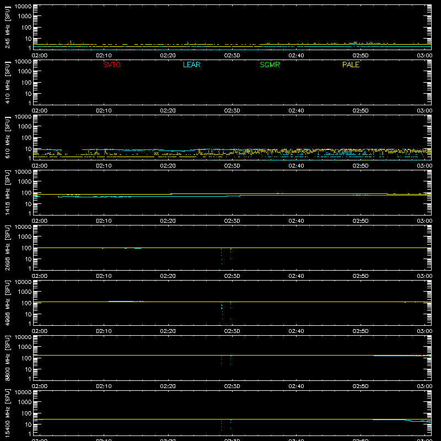441x441 pixels.
Task: Click 02:10 time label below 2695 MHz plot
Action: click(104, 276)
